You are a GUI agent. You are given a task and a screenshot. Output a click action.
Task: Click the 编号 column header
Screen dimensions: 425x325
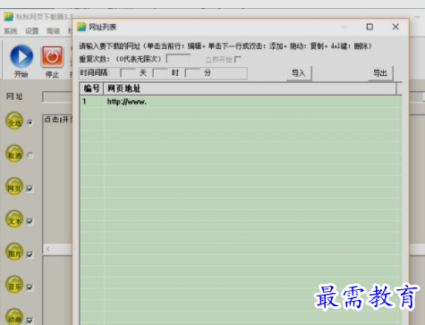pyautogui.click(x=91, y=88)
